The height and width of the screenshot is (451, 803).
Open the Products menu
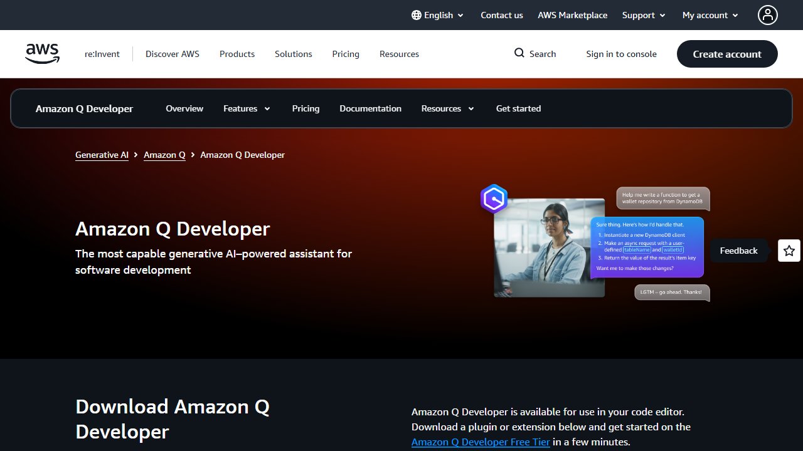click(x=237, y=54)
